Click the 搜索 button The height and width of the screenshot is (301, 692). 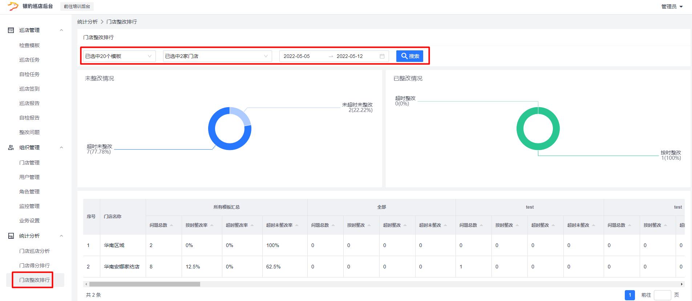[x=409, y=56]
